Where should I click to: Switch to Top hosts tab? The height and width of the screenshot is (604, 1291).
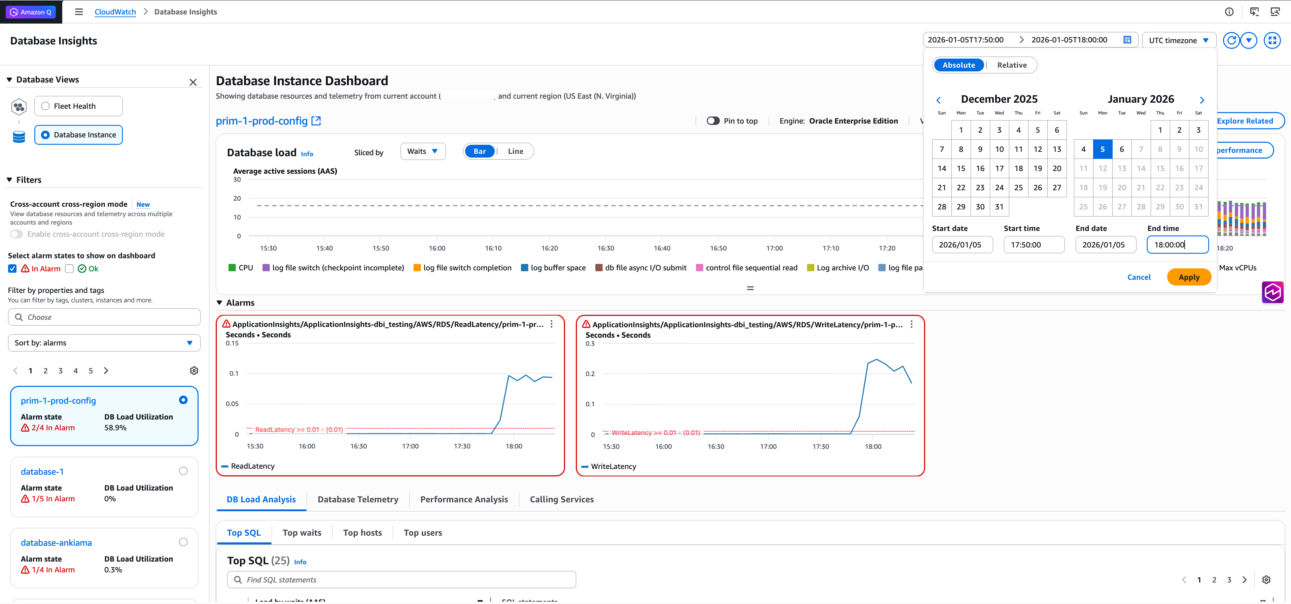pyautogui.click(x=362, y=533)
